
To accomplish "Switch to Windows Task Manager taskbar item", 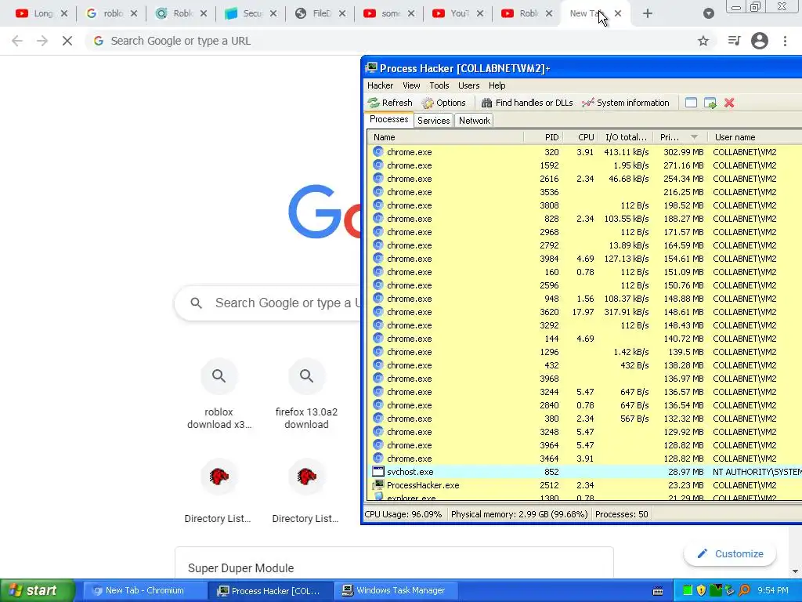I will pyautogui.click(x=395, y=590).
